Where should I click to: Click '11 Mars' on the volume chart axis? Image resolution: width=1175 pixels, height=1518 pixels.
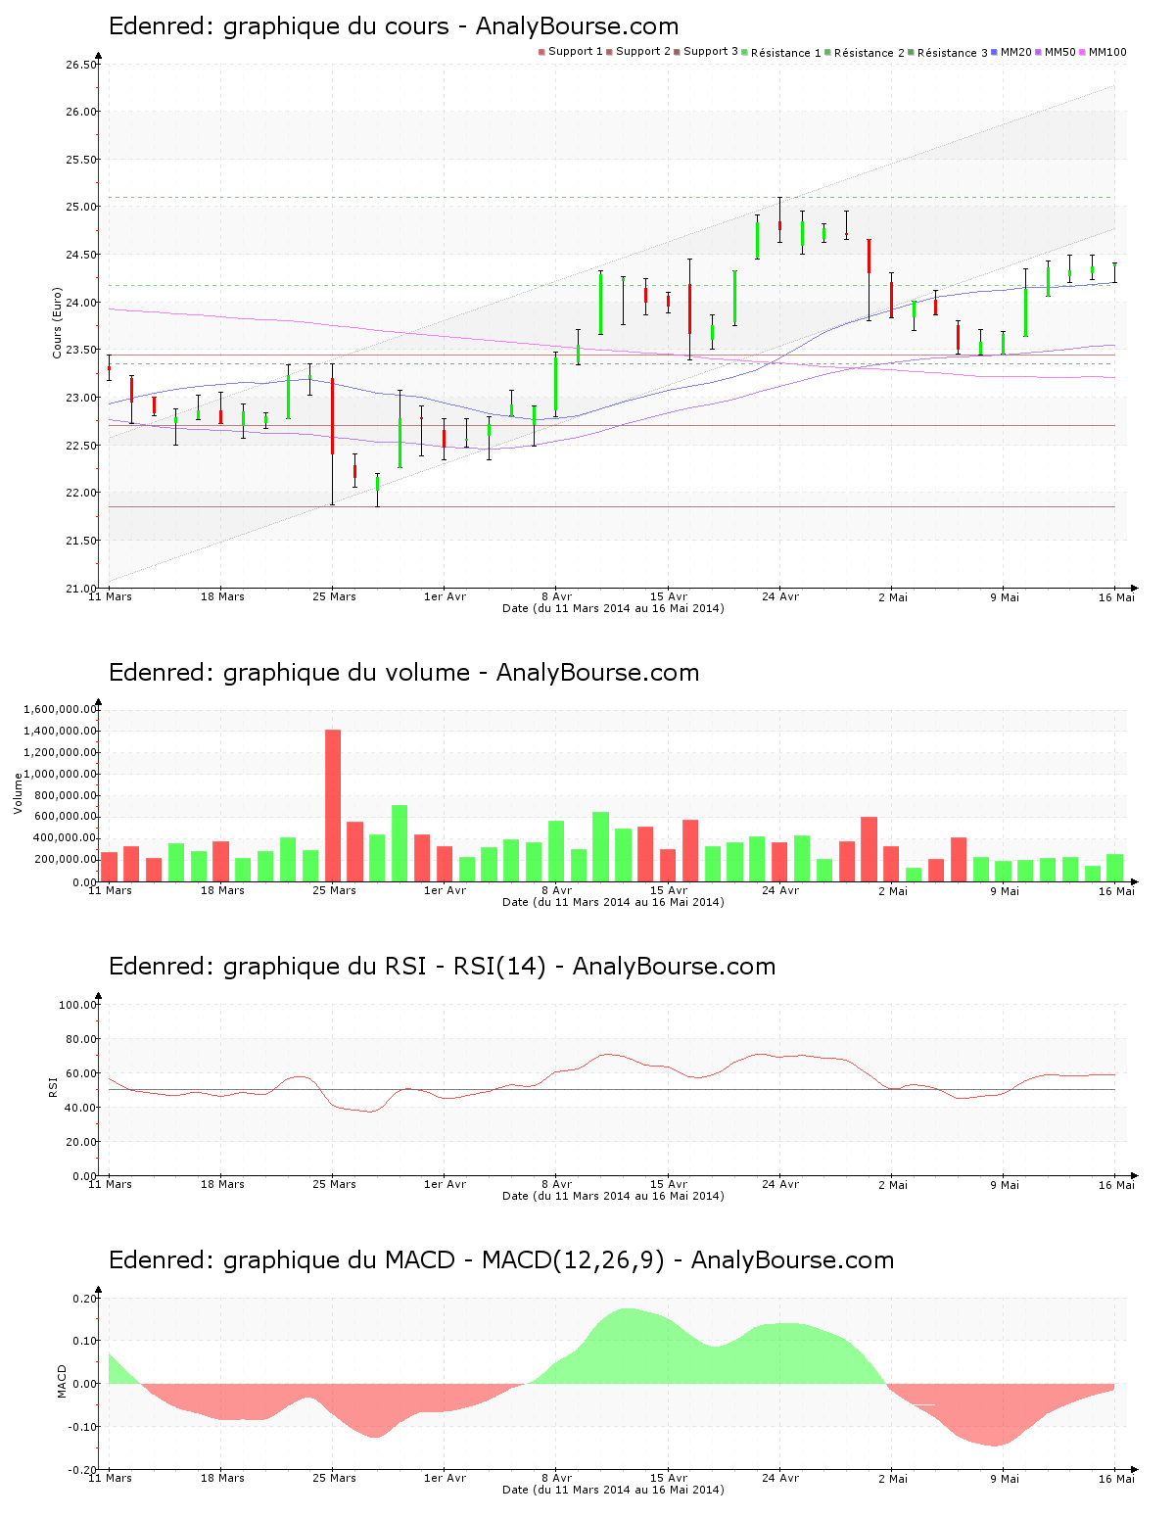point(110,890)
